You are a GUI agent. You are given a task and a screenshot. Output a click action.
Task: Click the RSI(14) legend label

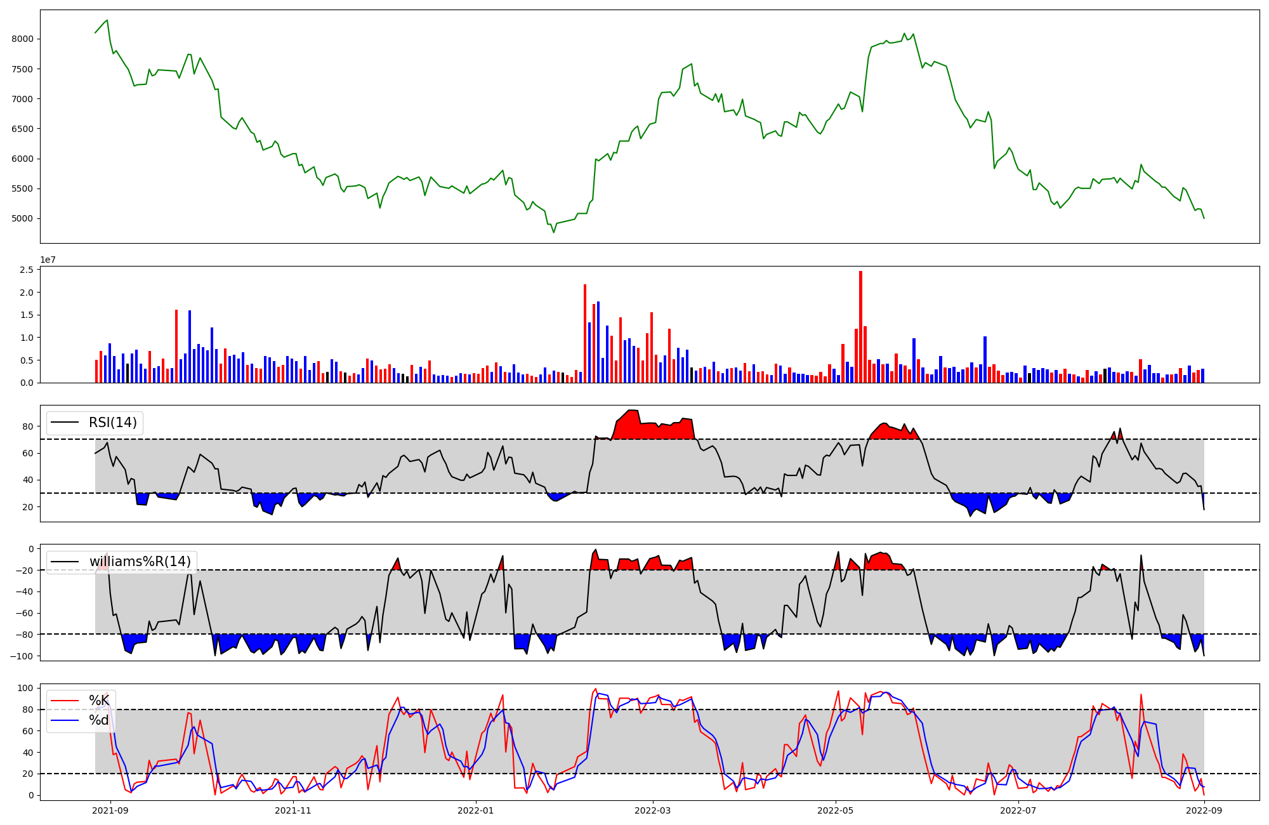pos(112,423)
